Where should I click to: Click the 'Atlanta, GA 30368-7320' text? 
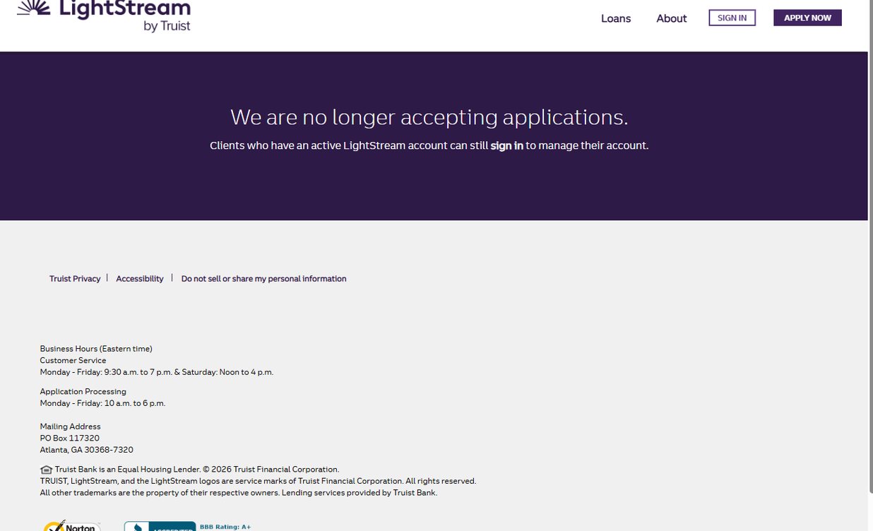[x=87, y=450]
